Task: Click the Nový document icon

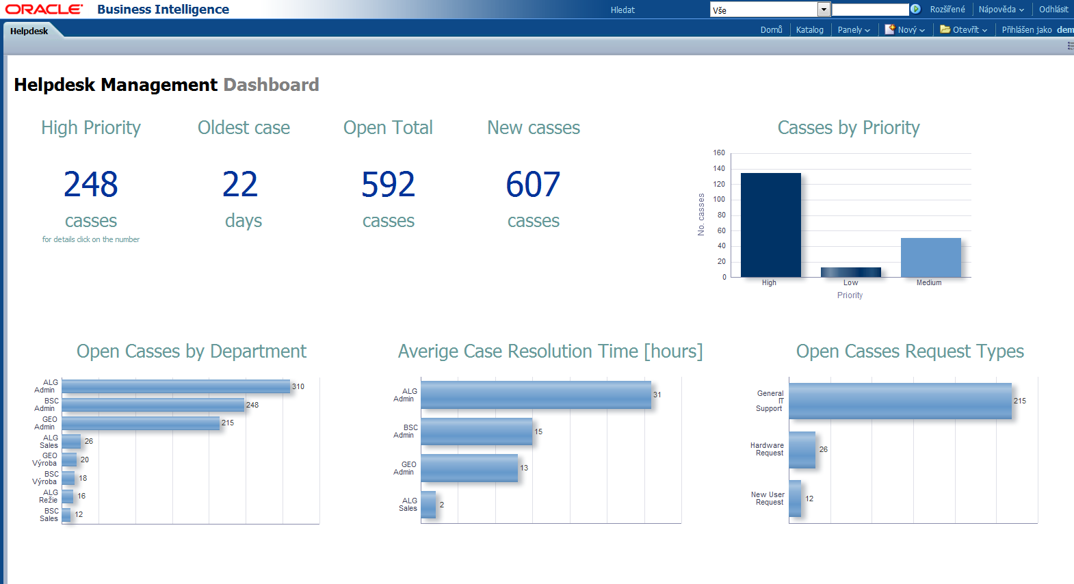Action: point(890,29)
